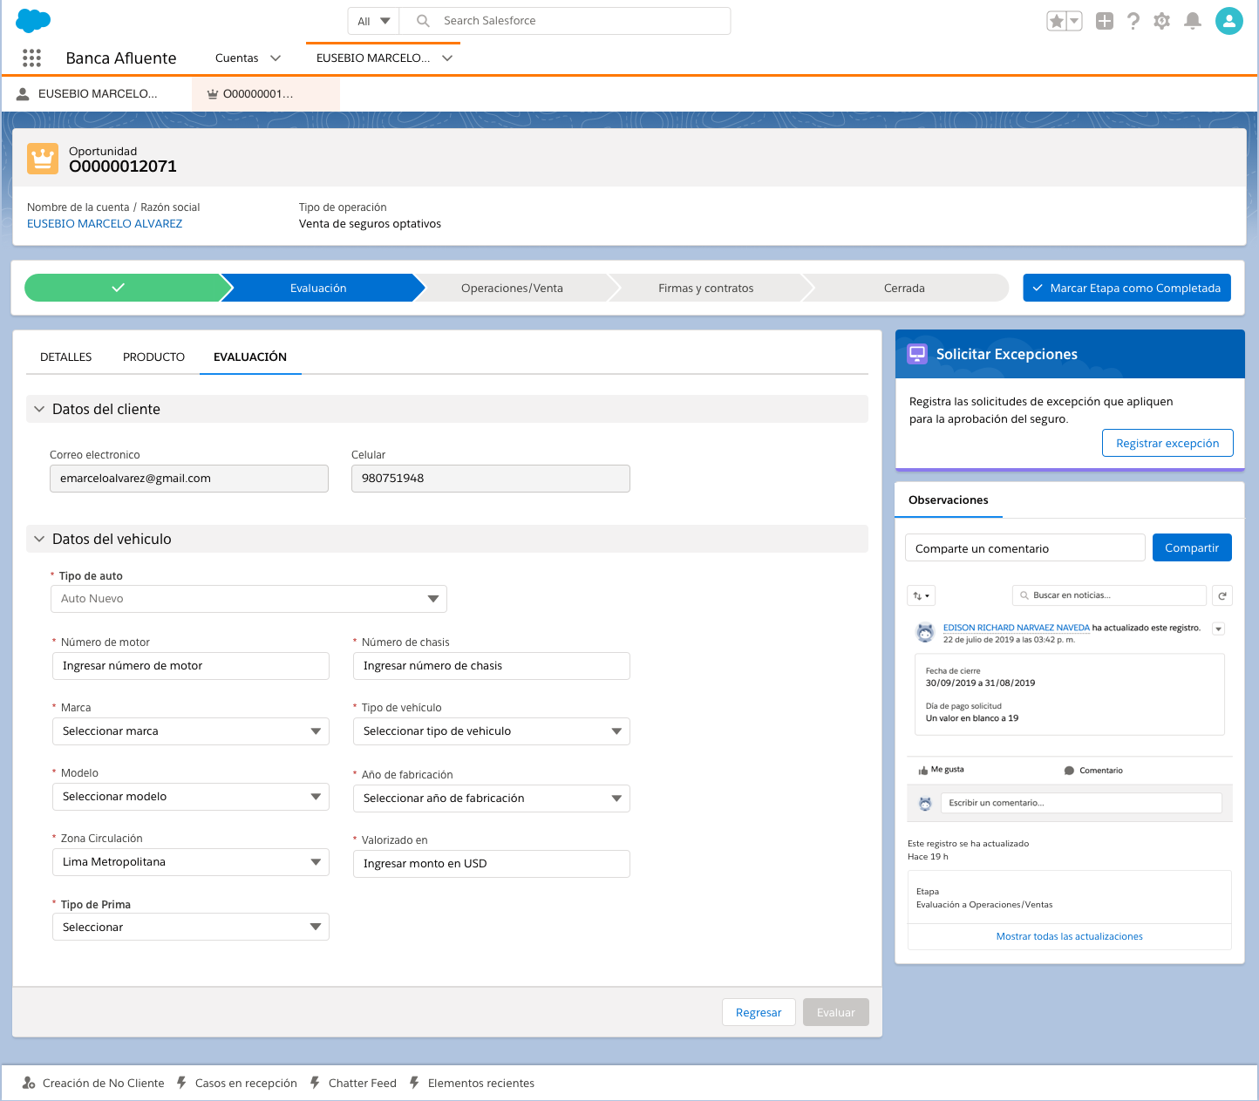Open the Seleccionar tipo de vehiculo dropdown

click(x=492, y=731)
